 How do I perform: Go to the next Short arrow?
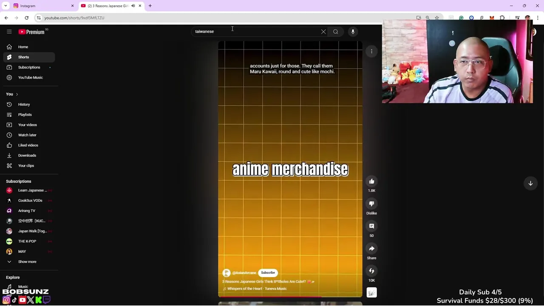tap(530, 183)
